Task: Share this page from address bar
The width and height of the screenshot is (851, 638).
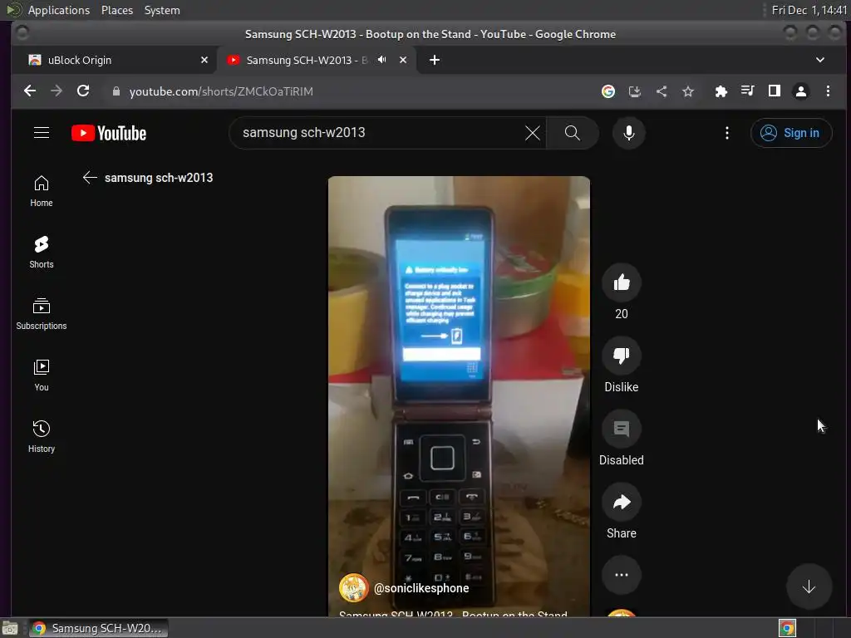Action: 661,91
